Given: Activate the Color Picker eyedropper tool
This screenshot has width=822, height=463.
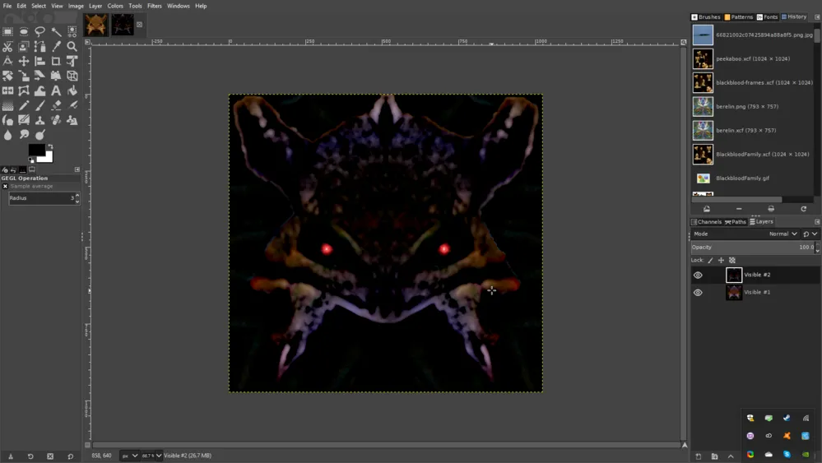Looking at the screenshot, I should coord(56,46).
